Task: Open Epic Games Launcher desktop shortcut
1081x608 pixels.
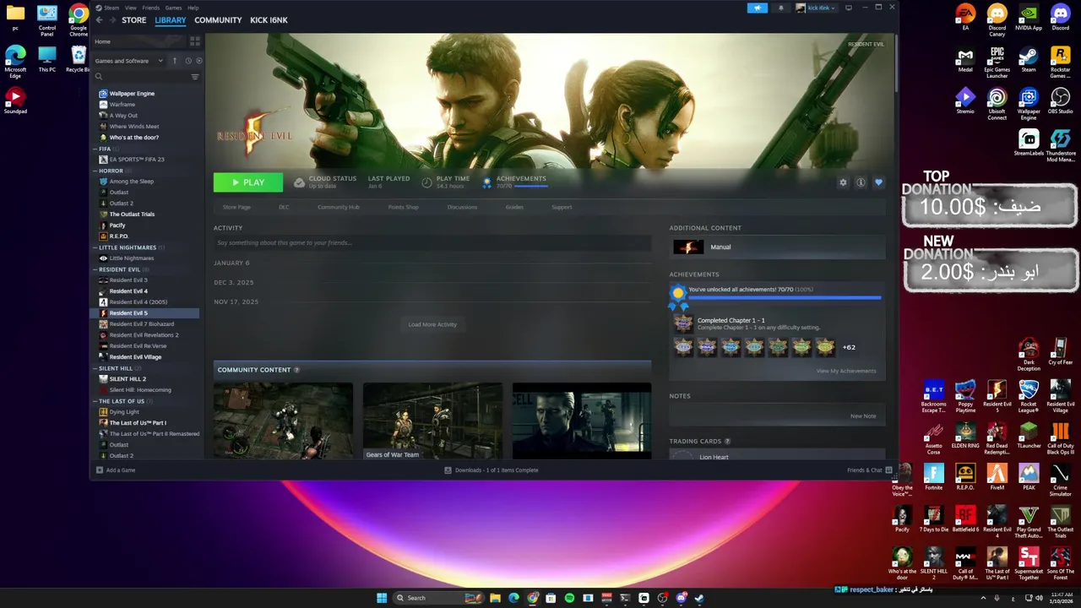Action: click(997, 62)
